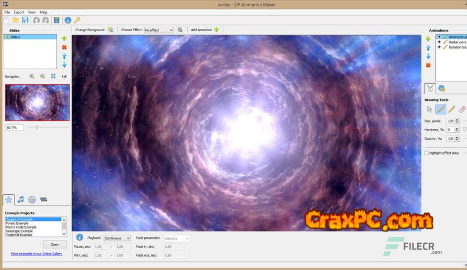Click the navigator zoom slider
This screenshot has width=467, height=270.
click(37, 127)
